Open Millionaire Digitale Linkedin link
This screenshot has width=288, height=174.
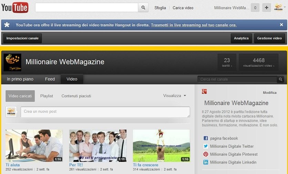tap(233, 162)
